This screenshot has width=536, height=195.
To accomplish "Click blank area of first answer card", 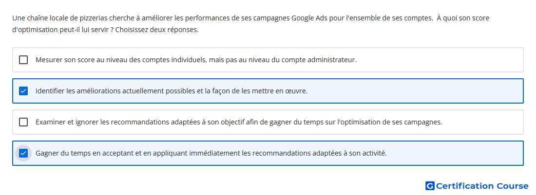I will [441, 60].
